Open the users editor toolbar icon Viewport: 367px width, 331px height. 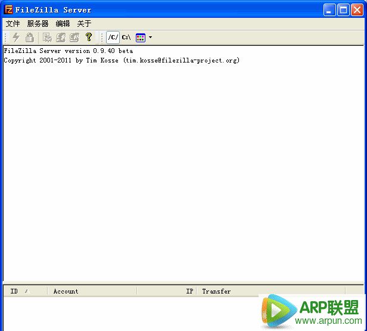(x=61, y=38)
